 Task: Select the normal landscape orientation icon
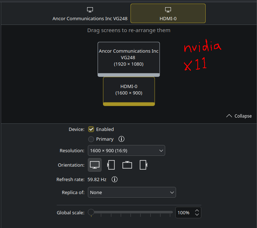(x=95, y=165)
